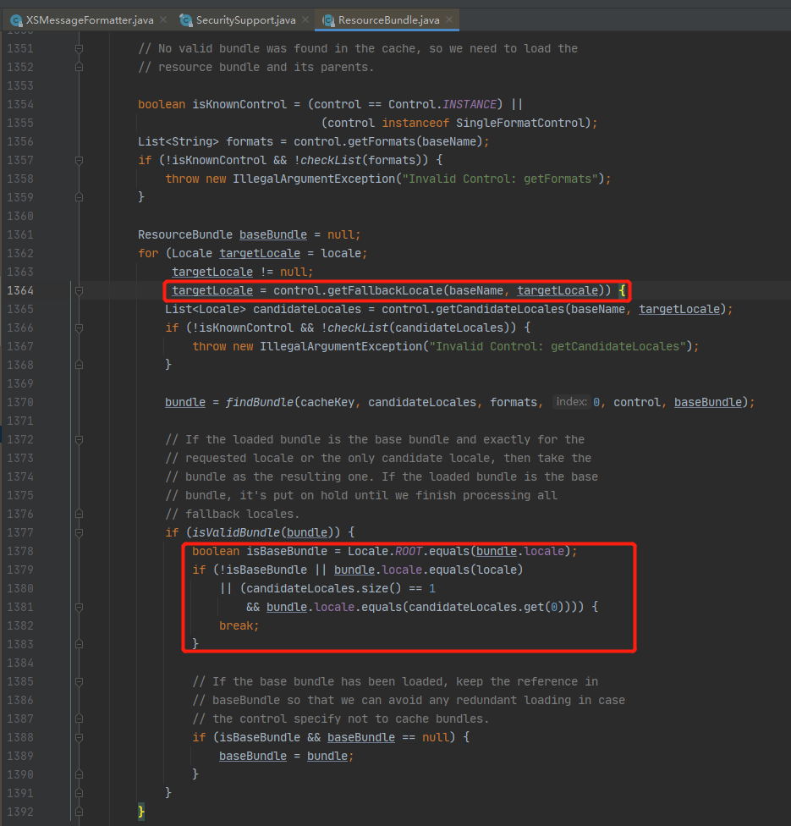Close the ResourceBundle.java tab
This screenshot has width=791, height=826.
pos(449,19)
